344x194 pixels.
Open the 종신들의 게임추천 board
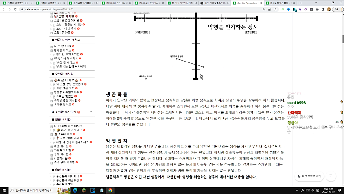(x=68, y=180)
